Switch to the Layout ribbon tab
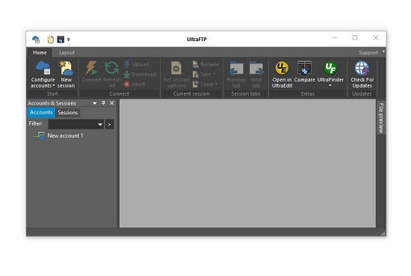The width and height of the screenshot is (411, 276). [x=67, y=52]
